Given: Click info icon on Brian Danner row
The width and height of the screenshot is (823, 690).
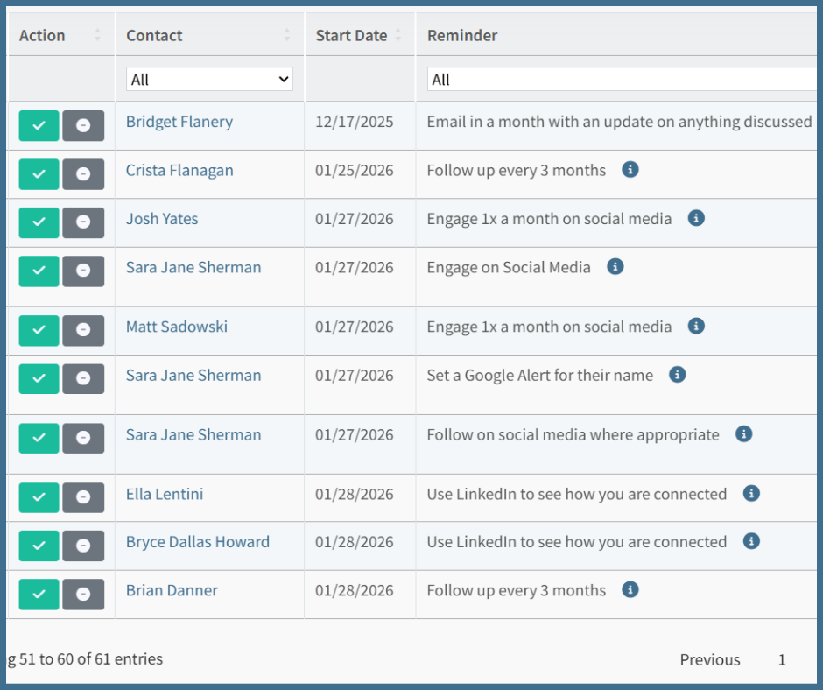Looking at the screenshot, I should (x=630, y=590).
